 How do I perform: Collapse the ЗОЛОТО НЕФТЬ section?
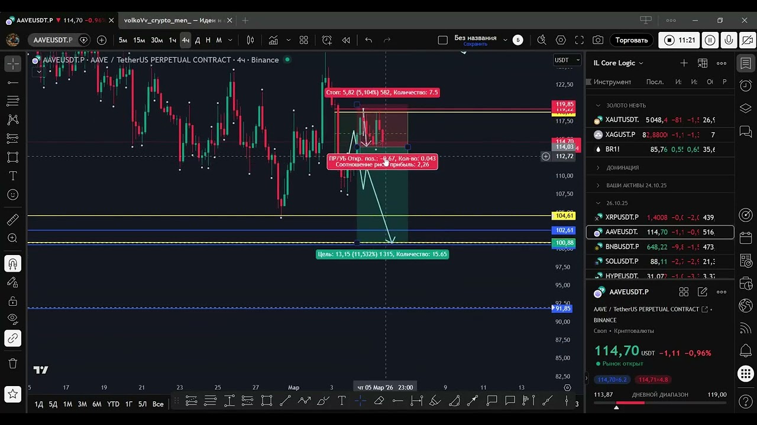click(598, 105)
